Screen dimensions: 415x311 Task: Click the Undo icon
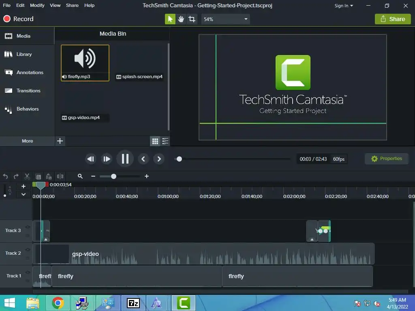click(5, 176)
